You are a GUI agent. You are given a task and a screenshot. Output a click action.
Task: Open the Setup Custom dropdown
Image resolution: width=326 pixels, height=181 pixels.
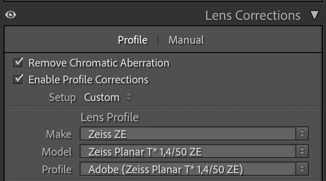107,97
